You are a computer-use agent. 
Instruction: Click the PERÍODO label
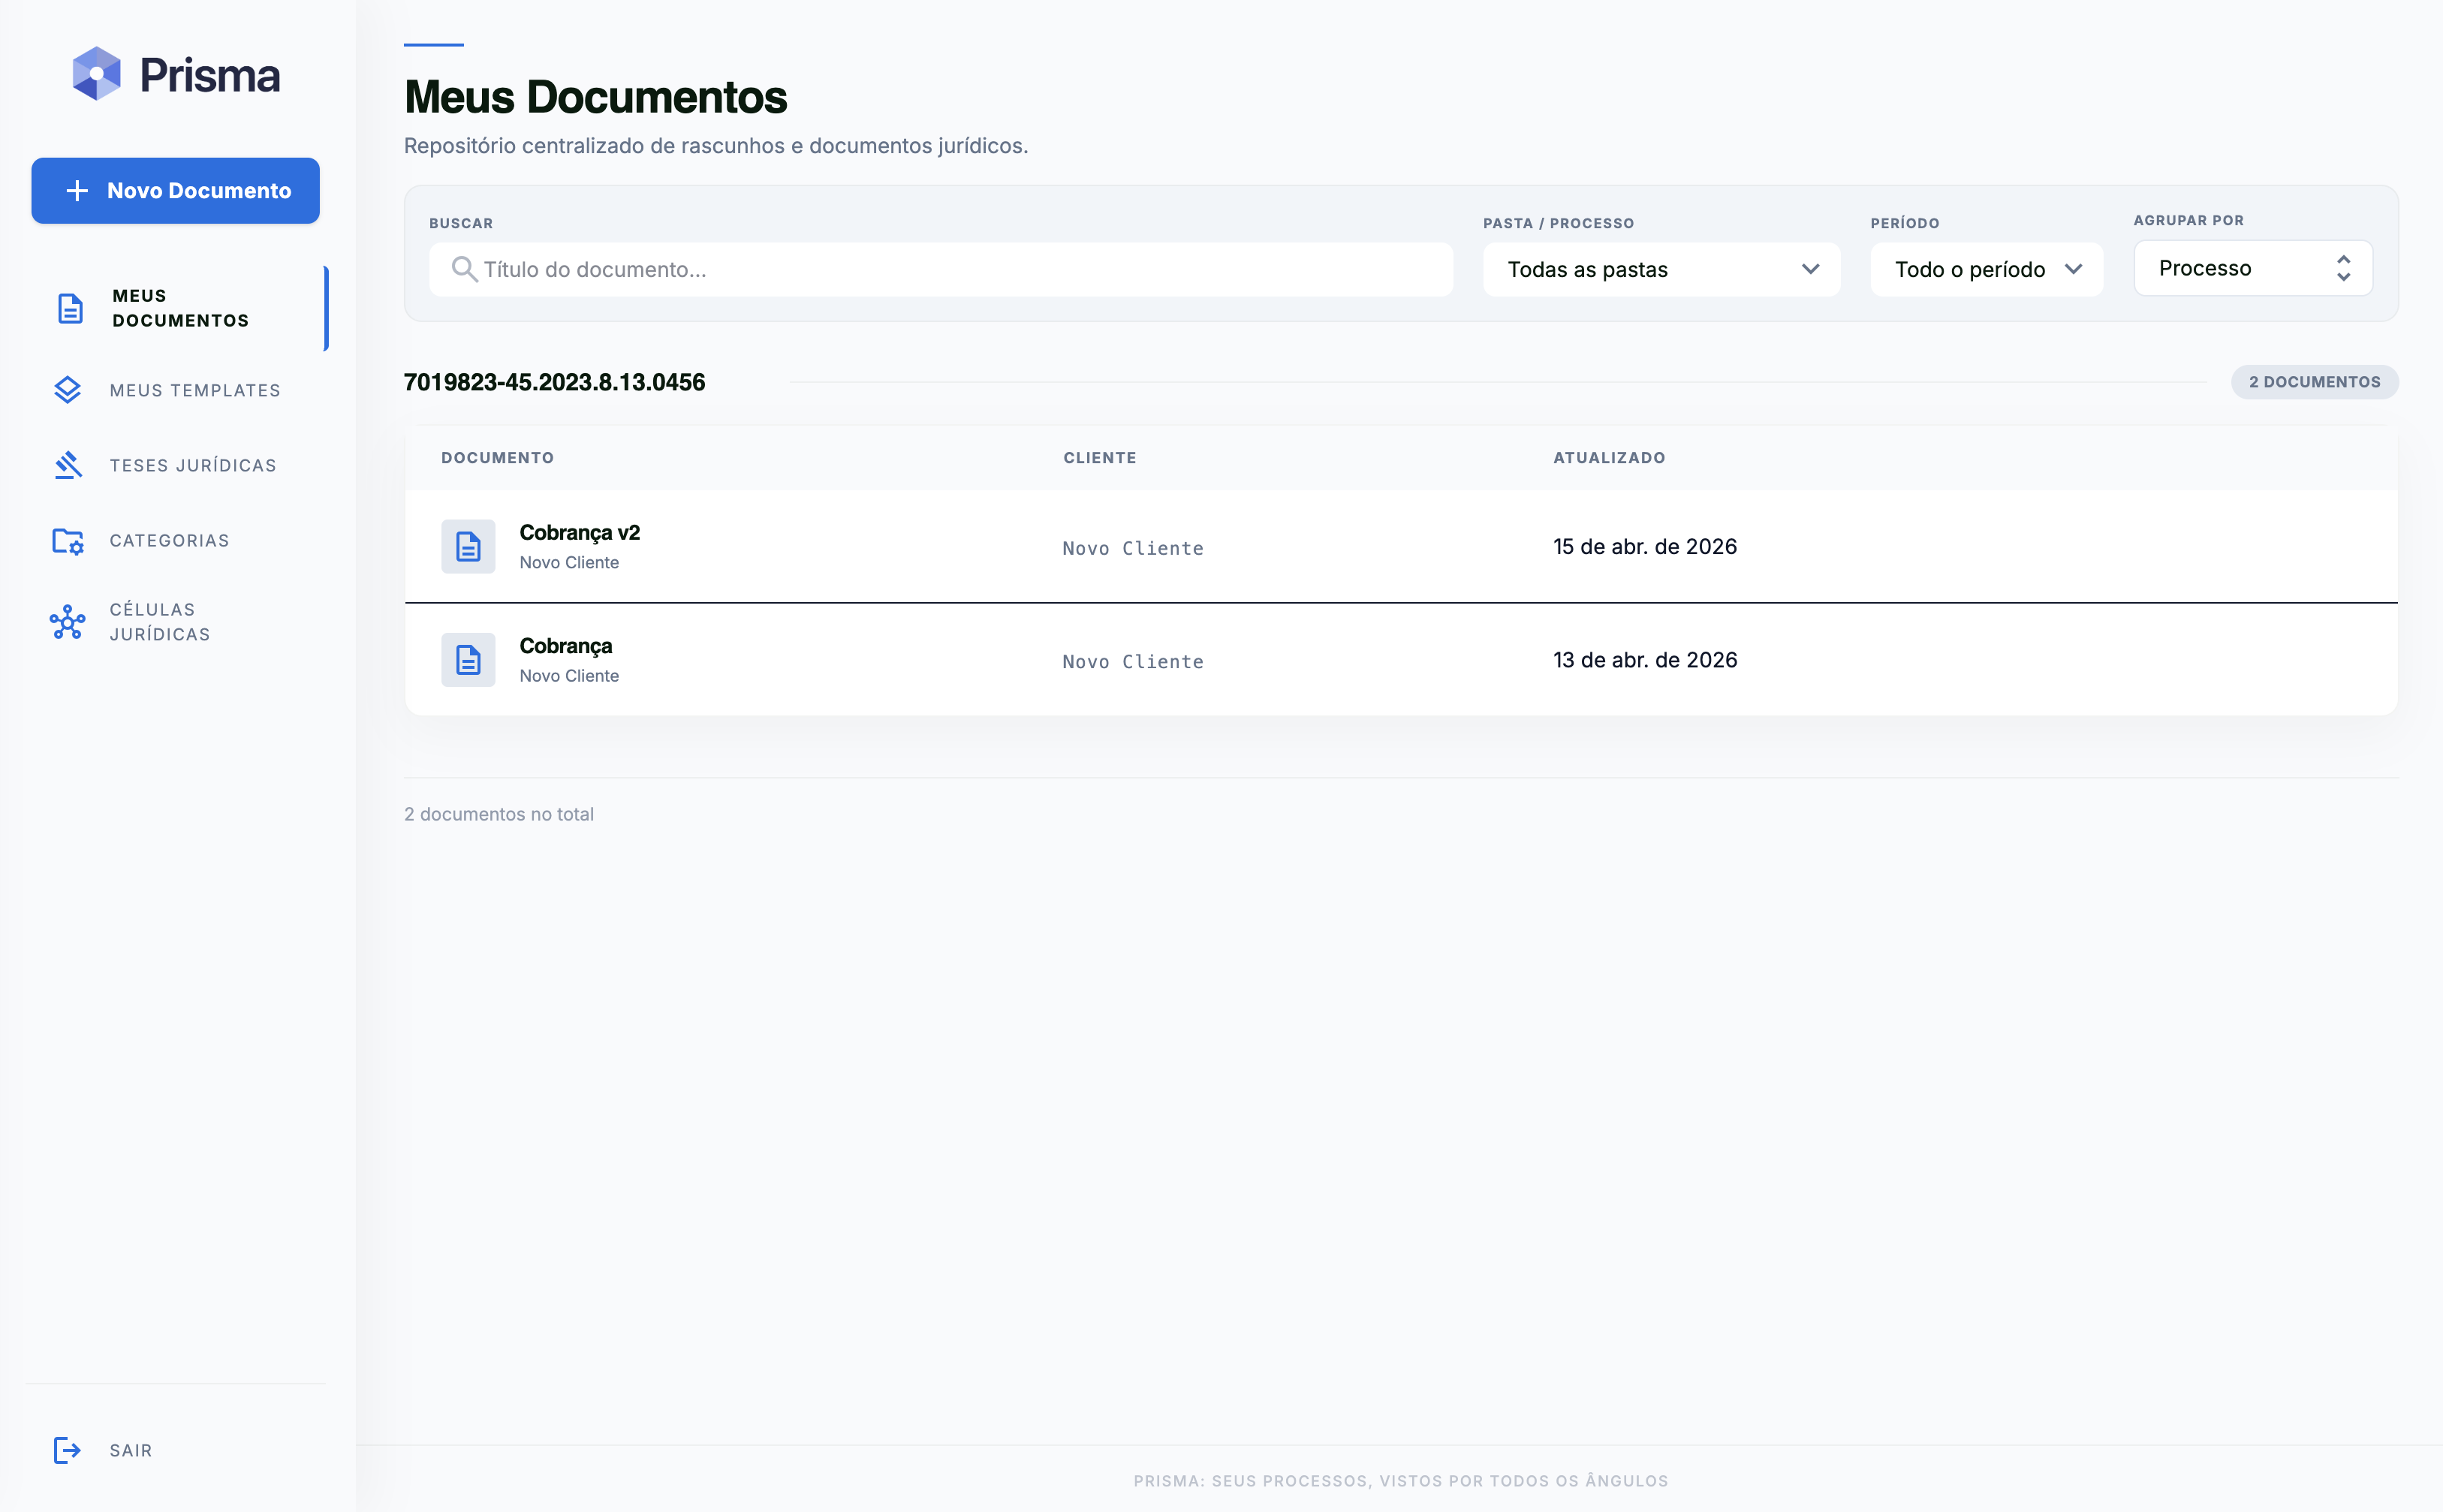(1905, 223)
